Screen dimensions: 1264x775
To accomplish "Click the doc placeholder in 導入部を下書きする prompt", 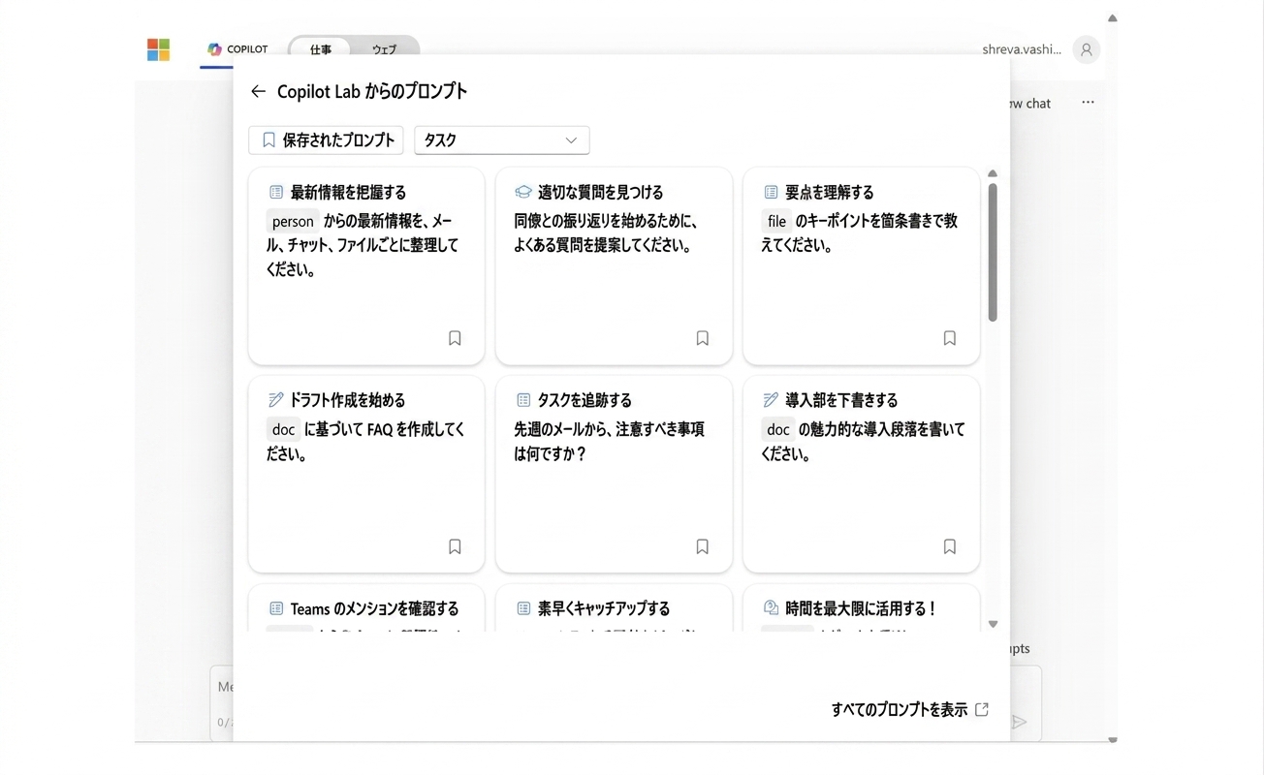I will tap(778, 429).
